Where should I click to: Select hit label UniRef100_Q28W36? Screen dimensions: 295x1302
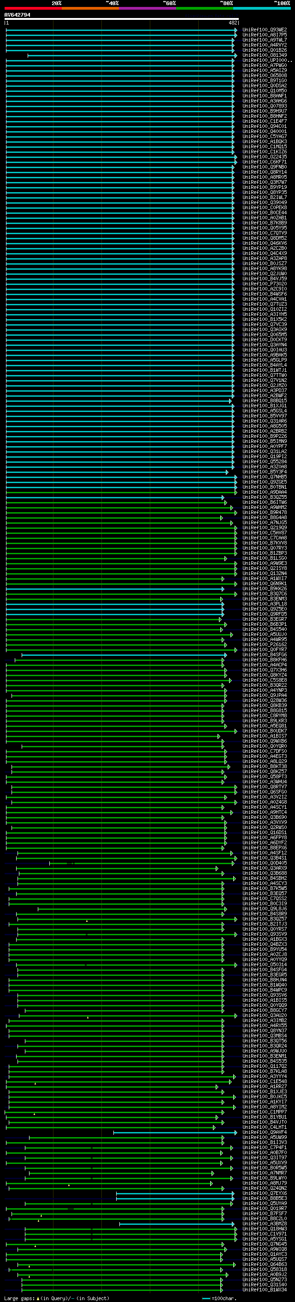click(265, 701)
